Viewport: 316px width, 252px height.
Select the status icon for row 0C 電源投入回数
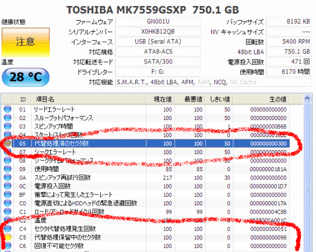click(x=7, y=186)
